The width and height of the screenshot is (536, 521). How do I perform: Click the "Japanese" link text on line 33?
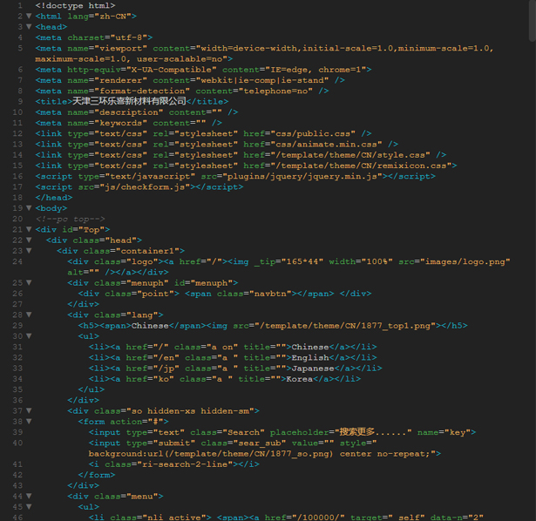pyautogui.click(x=313, y=369)
